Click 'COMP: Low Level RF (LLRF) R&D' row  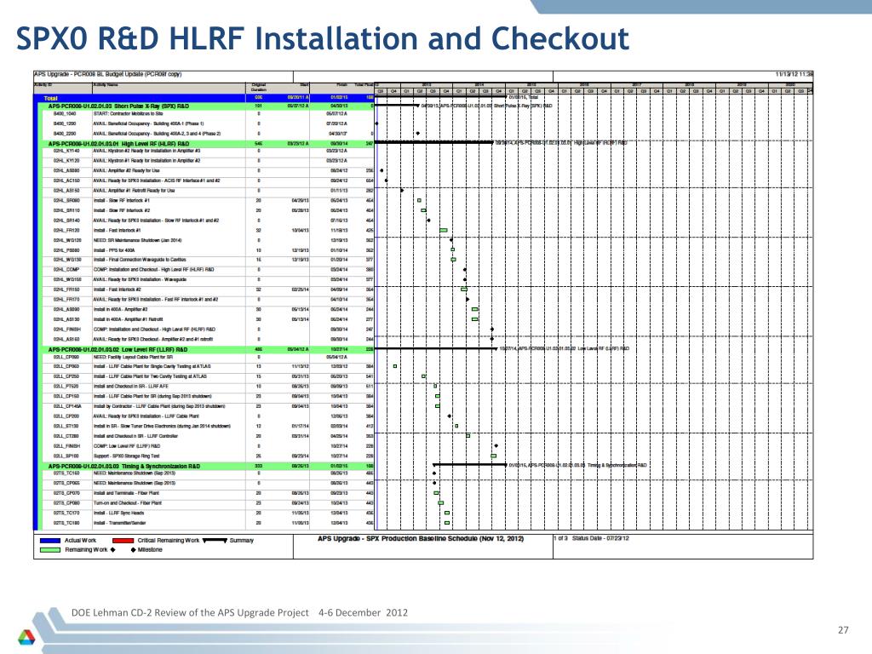(x=209, y=446)
